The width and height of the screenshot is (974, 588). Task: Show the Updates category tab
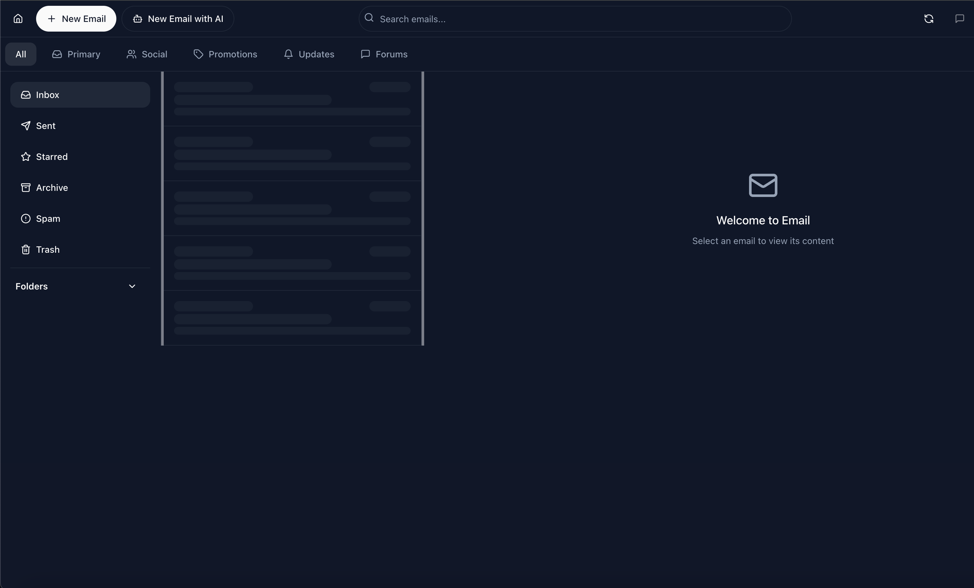click(309, 54)
